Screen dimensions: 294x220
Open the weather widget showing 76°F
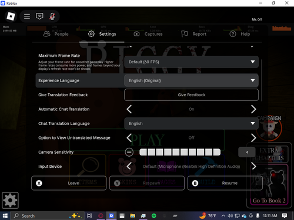(x=208, y=216)
